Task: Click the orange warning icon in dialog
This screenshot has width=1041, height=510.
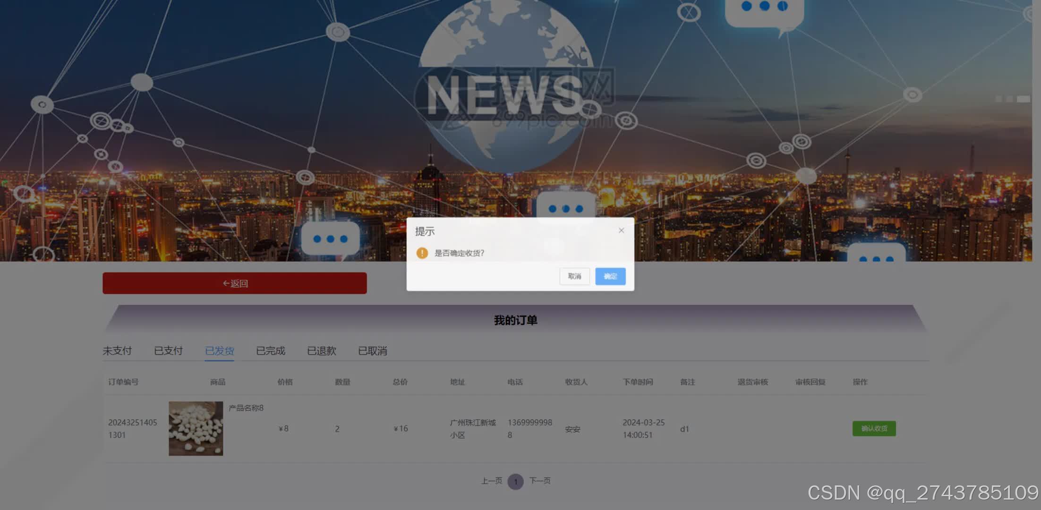Action: (x=422, y=253)
